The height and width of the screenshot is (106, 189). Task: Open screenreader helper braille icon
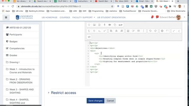click(167, 31)
